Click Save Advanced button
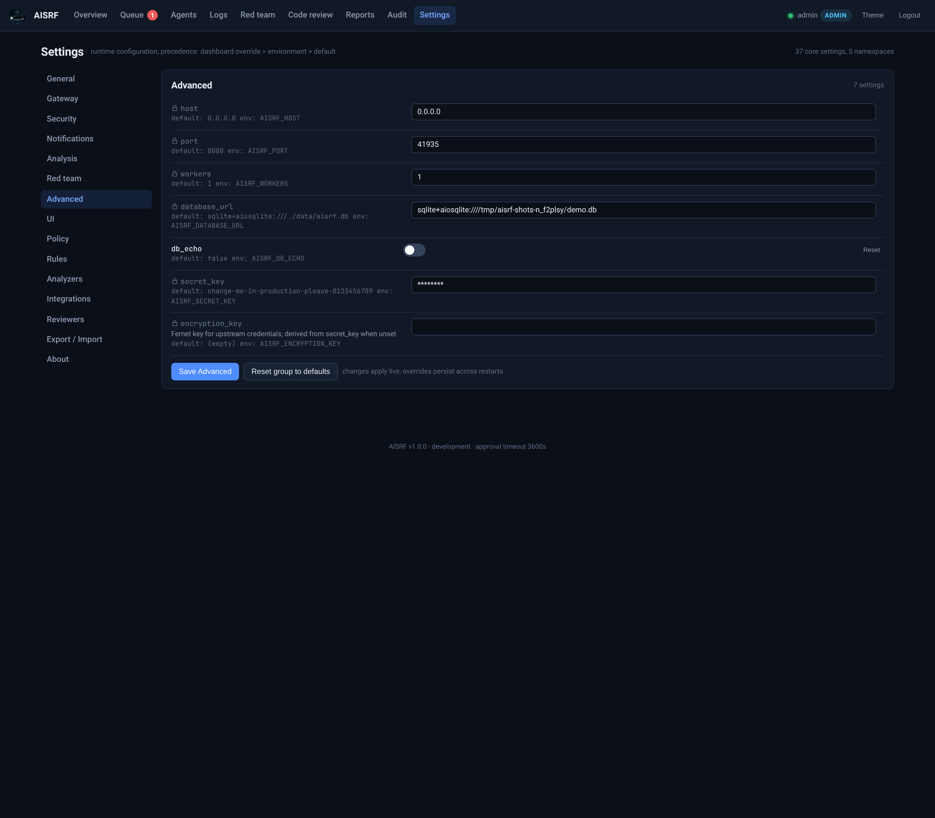The image size is (935, 818). point(205,372)
